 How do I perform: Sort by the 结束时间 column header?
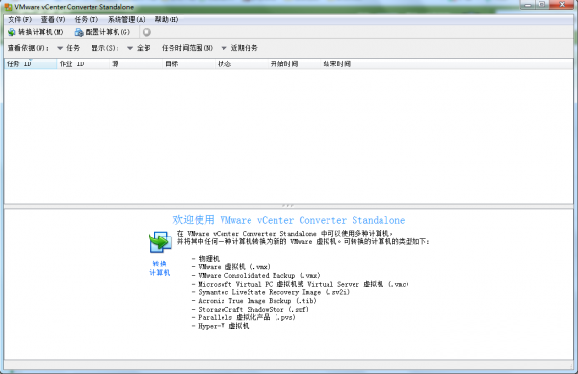347,64
